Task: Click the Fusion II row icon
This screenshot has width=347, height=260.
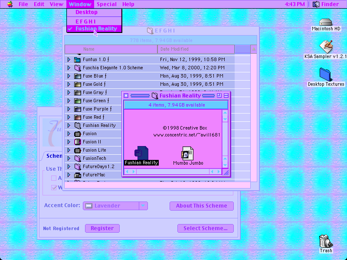Action: (x=78, y=142)
